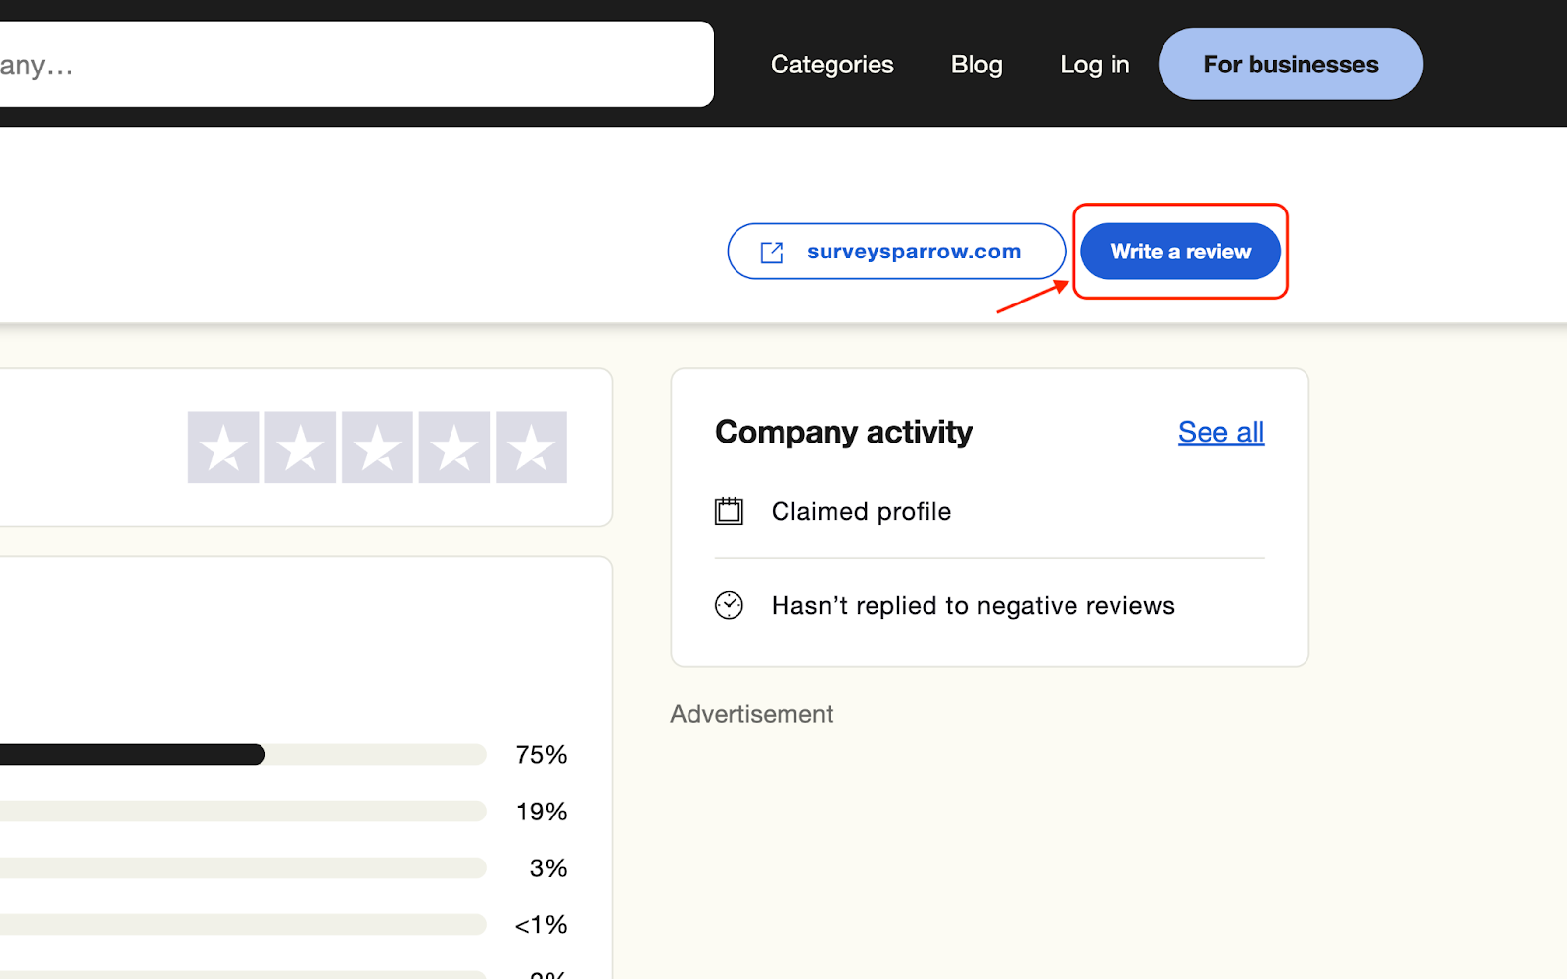Click the fifth rating star
The width and height of the screenshot is (1567, 979).
(531, 447)
